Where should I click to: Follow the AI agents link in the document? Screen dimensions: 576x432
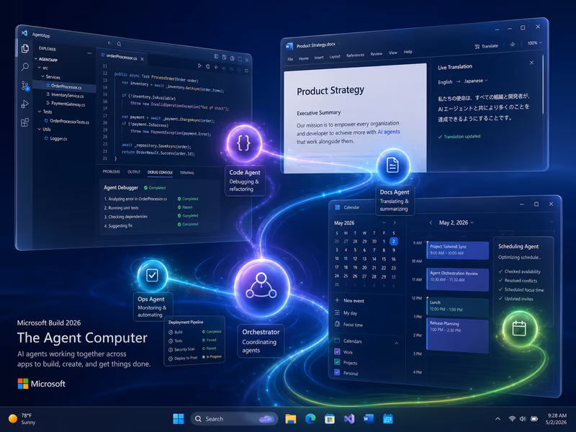389,132
